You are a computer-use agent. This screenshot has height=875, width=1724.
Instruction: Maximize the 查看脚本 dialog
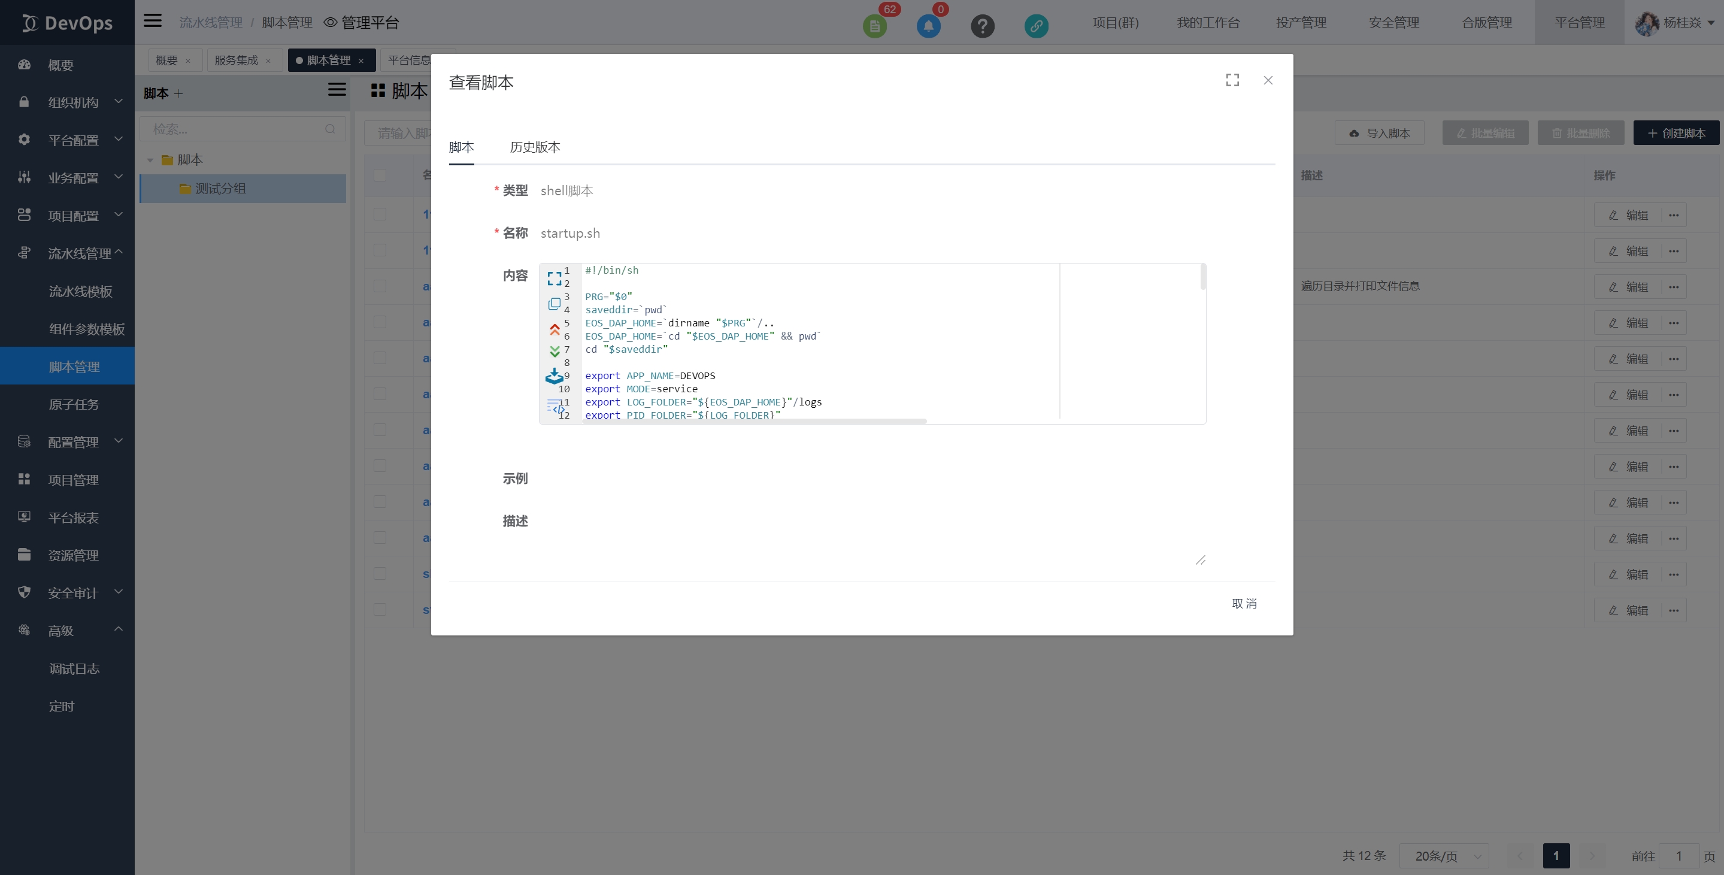coord(1232,80)
